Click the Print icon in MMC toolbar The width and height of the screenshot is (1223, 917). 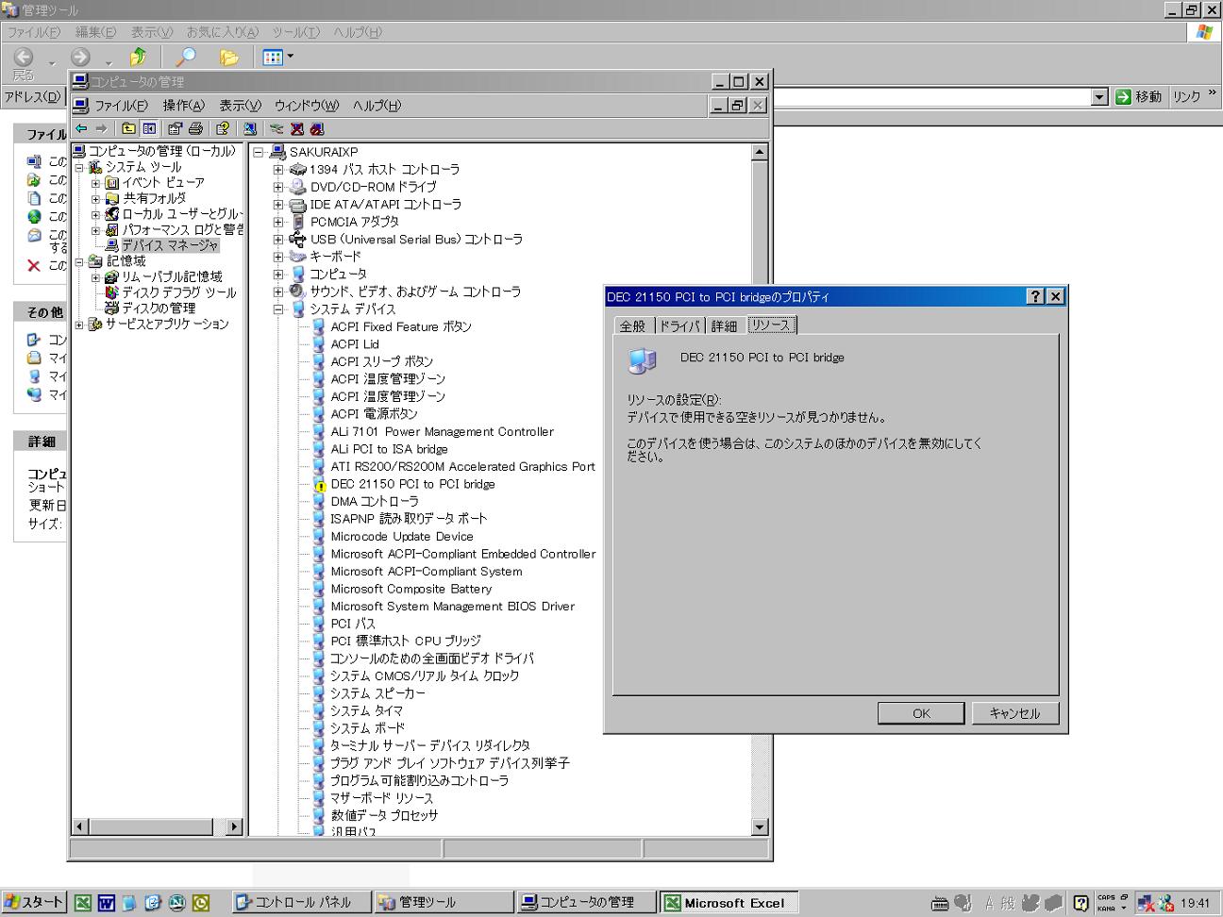coord(195,128)
